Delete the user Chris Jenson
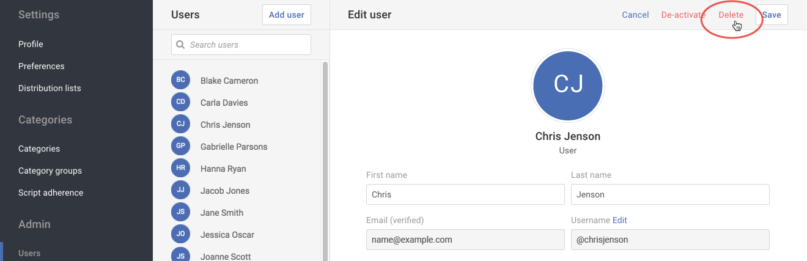 (x=731, y=15)
